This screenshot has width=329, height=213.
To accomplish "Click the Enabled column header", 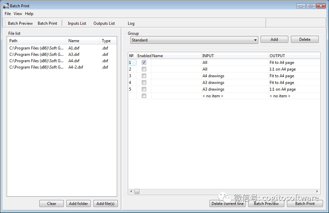I will pos(144,56).
